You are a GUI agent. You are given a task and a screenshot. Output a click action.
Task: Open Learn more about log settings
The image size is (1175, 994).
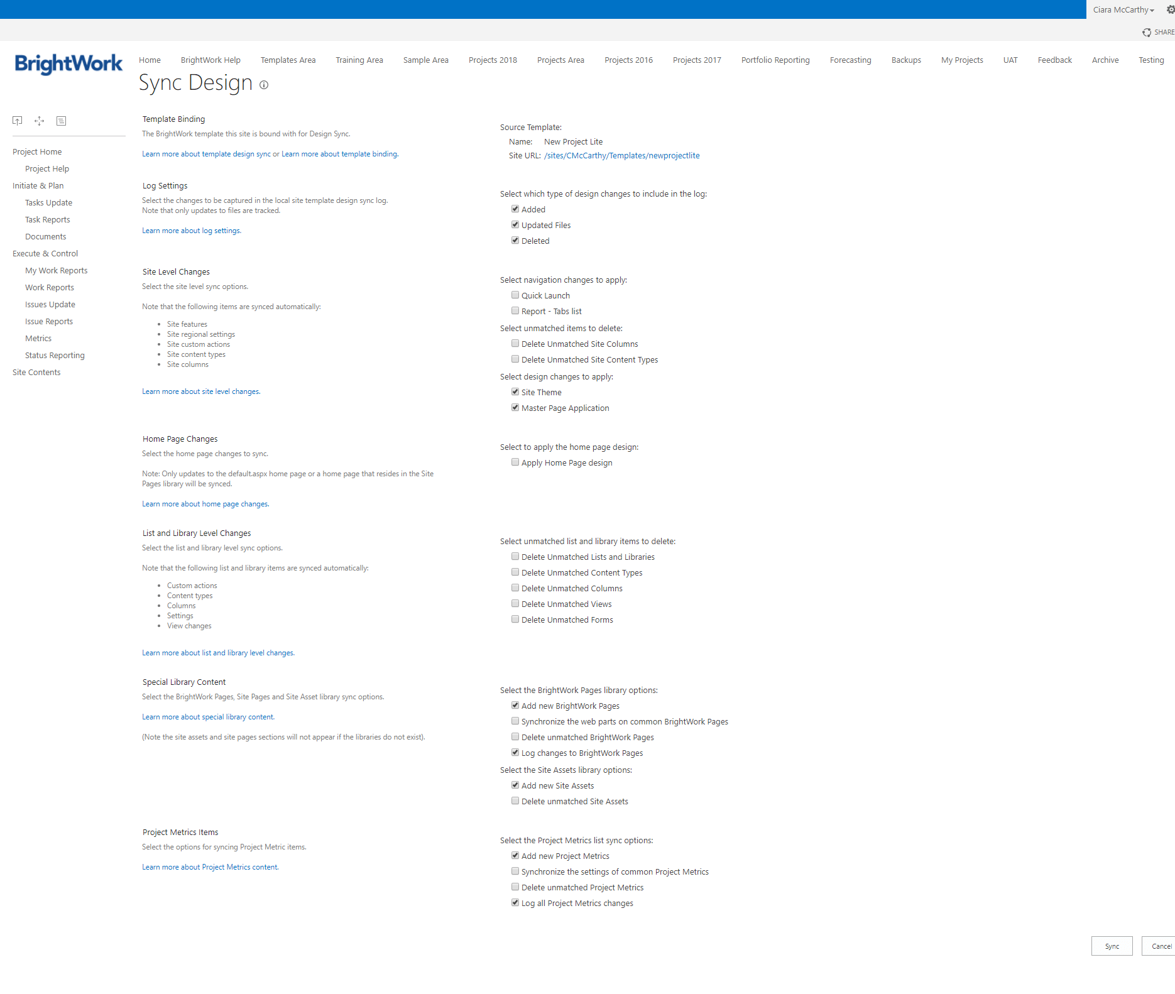click(x=192, y=231)
